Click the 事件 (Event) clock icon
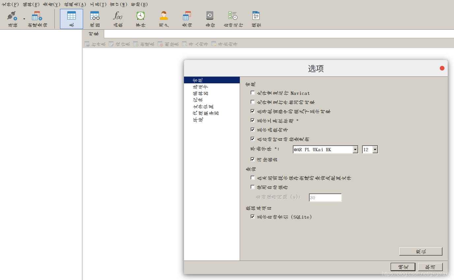 coord(141,15)
